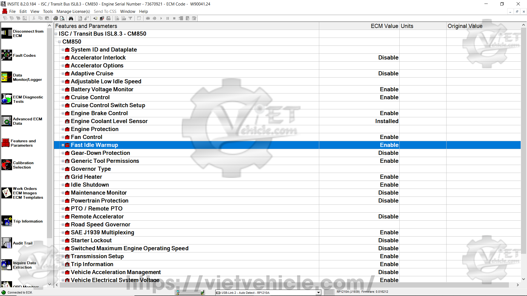
Task: Open Trip Information from sidebar
Action: coord(7,221)
